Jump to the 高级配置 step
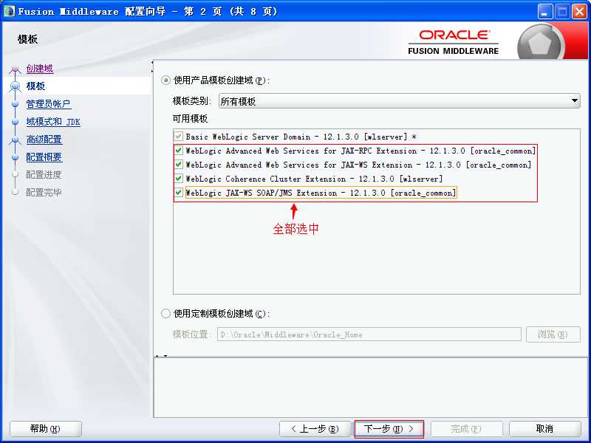This screenshot has width=591, height=443. click(44, 140)
